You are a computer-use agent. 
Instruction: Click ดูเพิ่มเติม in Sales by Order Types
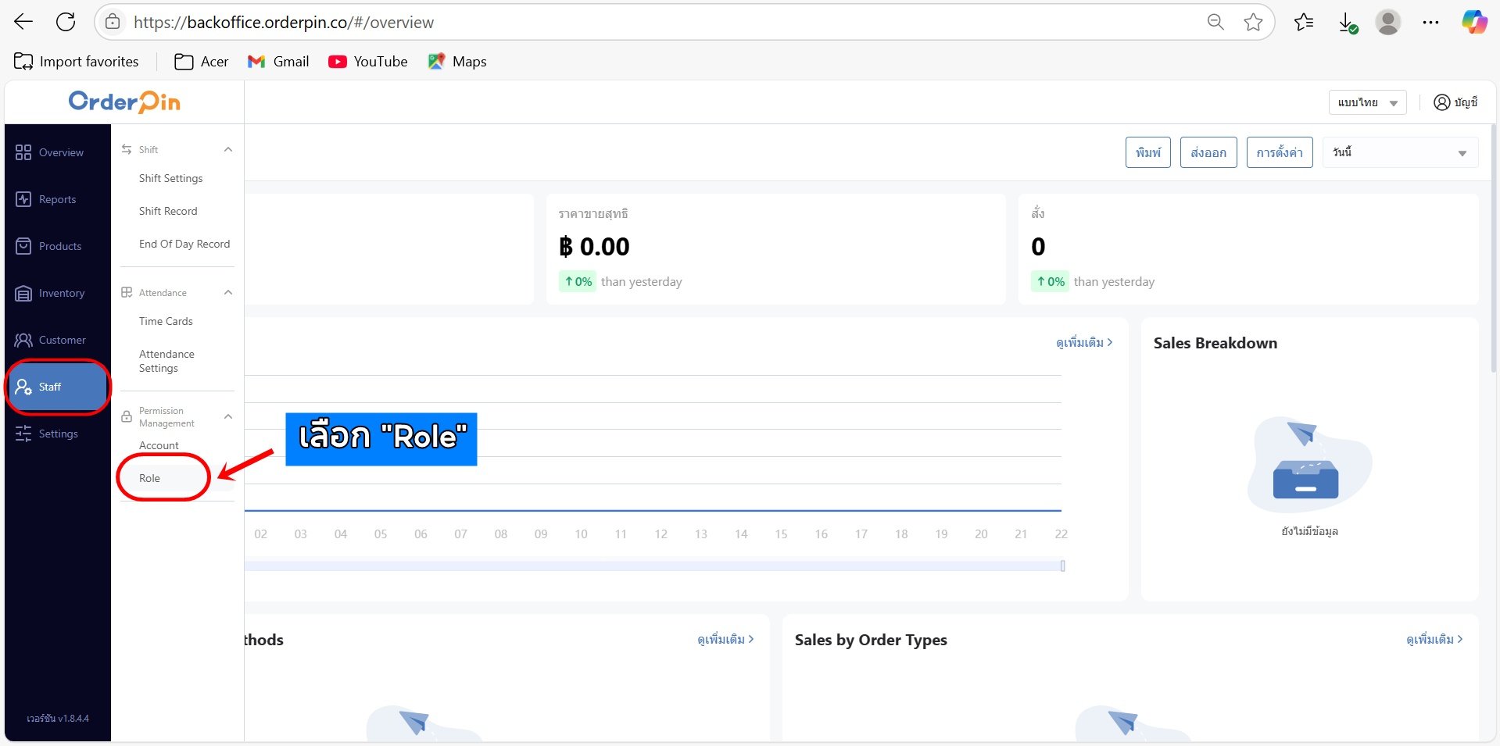[1434, 639]
